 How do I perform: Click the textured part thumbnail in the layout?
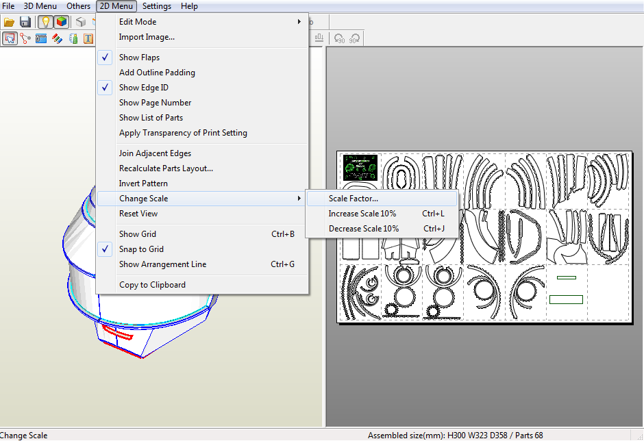tap(360, 166)
